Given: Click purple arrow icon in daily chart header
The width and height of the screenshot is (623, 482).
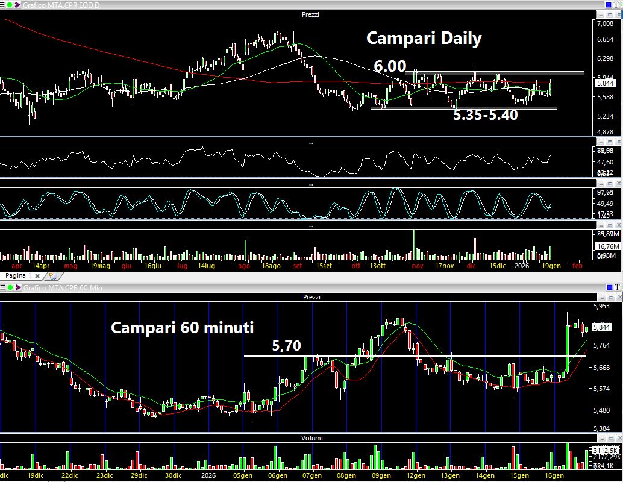Looking at the screenshot, I should pos(17,5).
